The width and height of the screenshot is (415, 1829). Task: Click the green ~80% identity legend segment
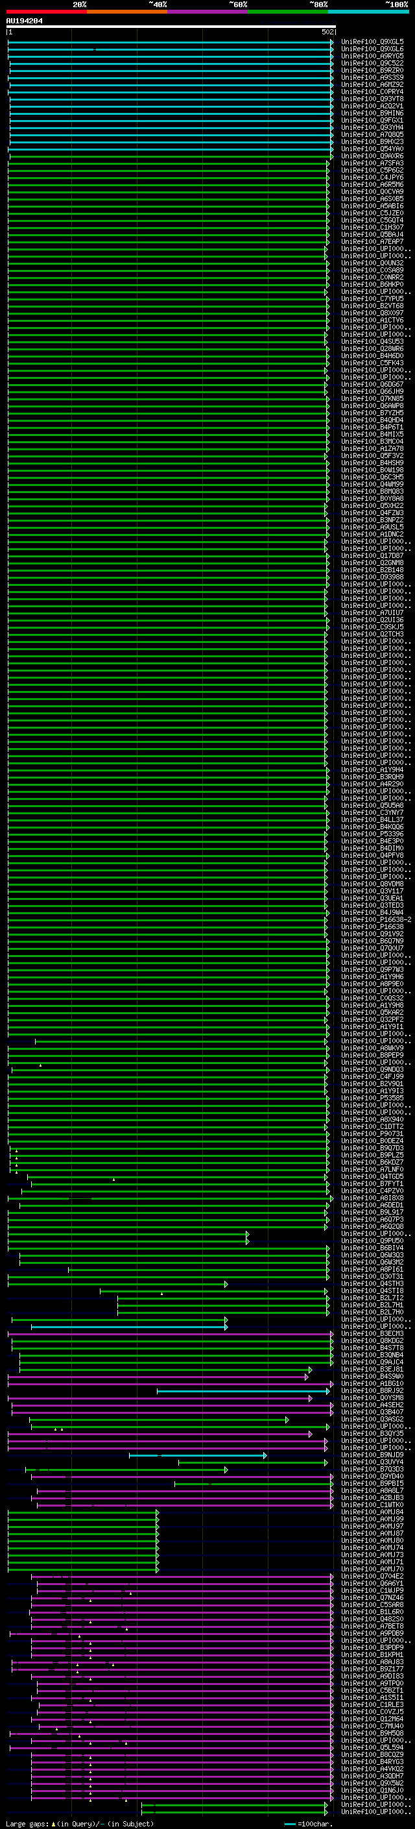pyautogui.click(x=288, y=12)
